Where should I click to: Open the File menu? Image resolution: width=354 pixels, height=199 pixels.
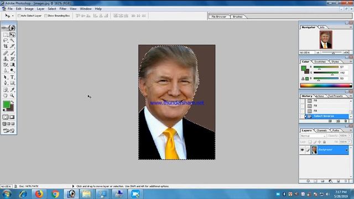10,9
